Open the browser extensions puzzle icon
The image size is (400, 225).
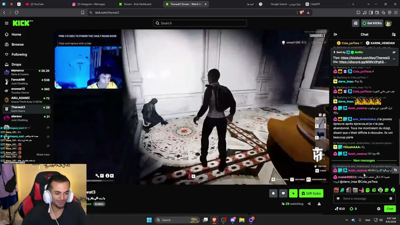(x=358, y=12)
